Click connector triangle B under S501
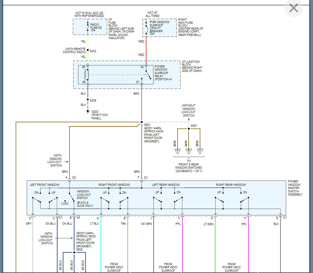Screen dimensions: 313x273 189,151
